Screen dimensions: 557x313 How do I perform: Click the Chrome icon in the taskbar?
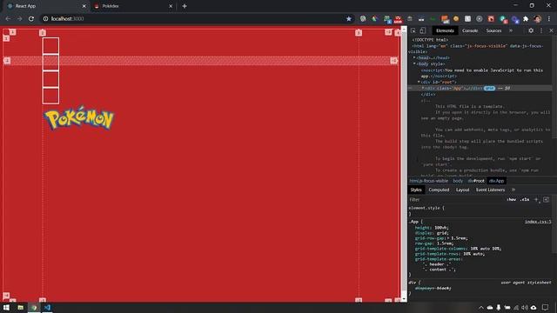[x=34, y=307]
